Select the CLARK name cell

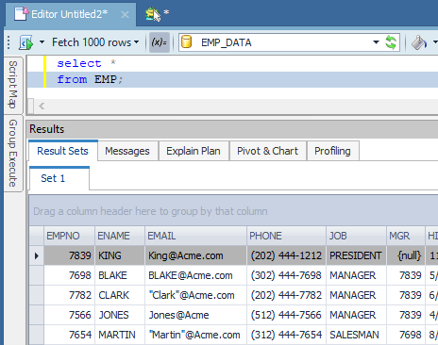point(120,295)
